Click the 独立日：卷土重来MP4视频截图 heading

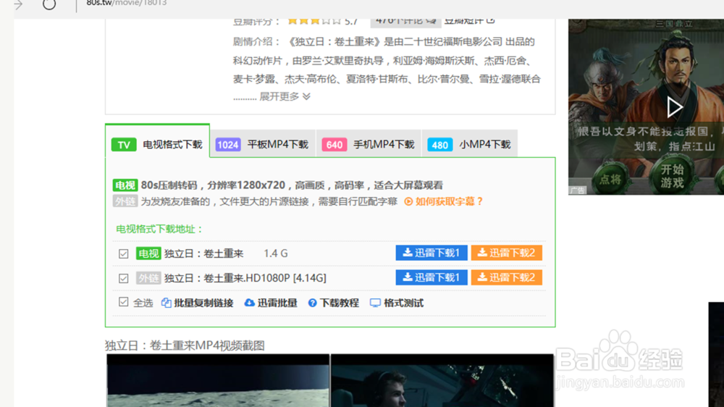[185, 345]
